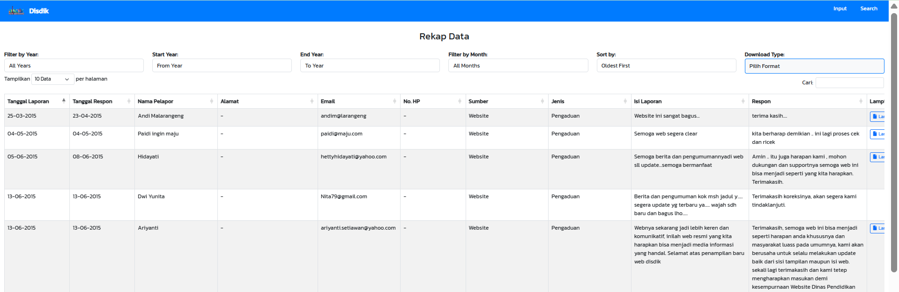
Task: Click sort icon in Sumber column
Action: (542, 101)
